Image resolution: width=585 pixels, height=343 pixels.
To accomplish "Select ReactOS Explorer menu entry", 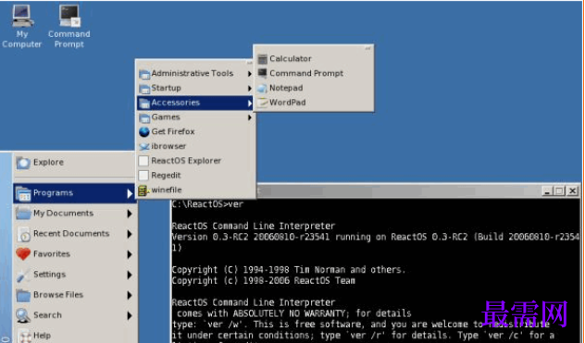I will pyautogui.click(x=195, y=161).
